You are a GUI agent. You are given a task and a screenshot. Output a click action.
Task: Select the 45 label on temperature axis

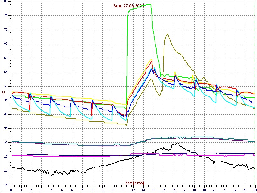tap(6, 100)
